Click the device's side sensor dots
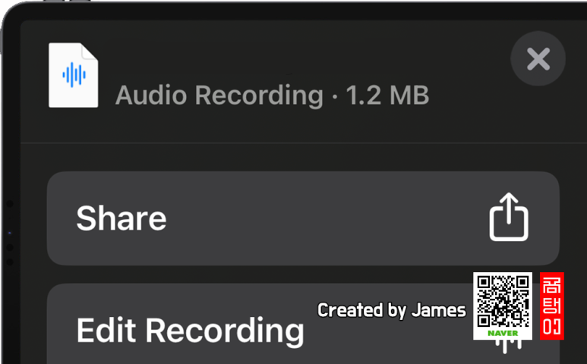The height and width of the screenshot is (364, 587). (10, 233)
